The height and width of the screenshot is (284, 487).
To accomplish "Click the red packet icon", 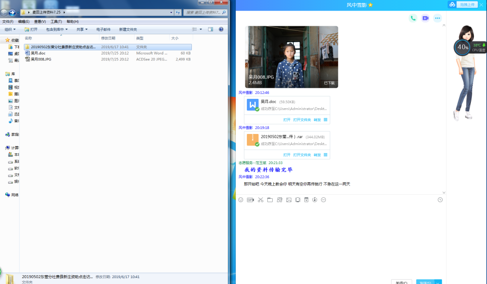I will (306, 200).
